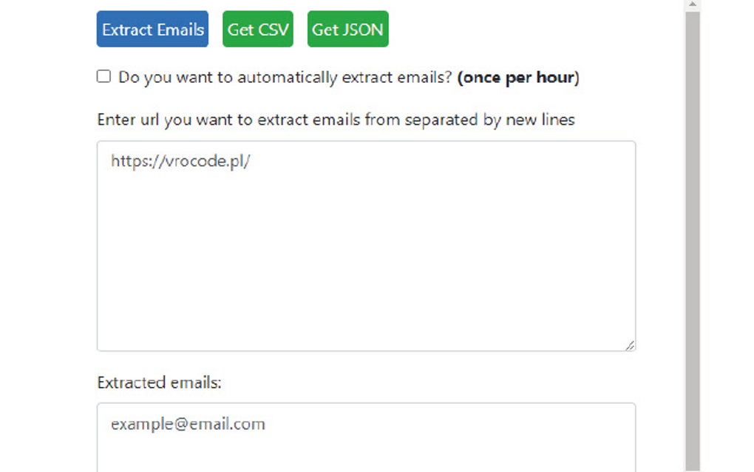
Task: Click the URL instruction text
Action: (x=336, y=119)
